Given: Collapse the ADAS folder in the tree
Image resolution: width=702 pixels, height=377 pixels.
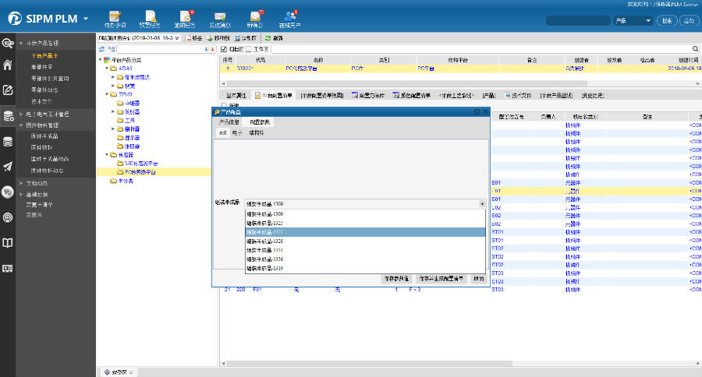Looking at the screenshot, I should pyautogui.click(x=106, y=69).
